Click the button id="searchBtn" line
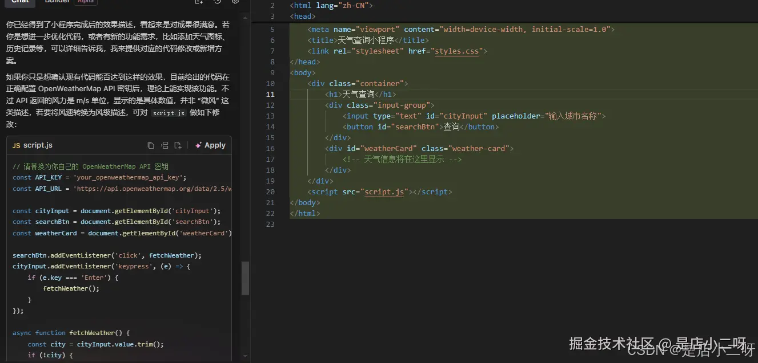758x363 pixels. pos(420,127)
